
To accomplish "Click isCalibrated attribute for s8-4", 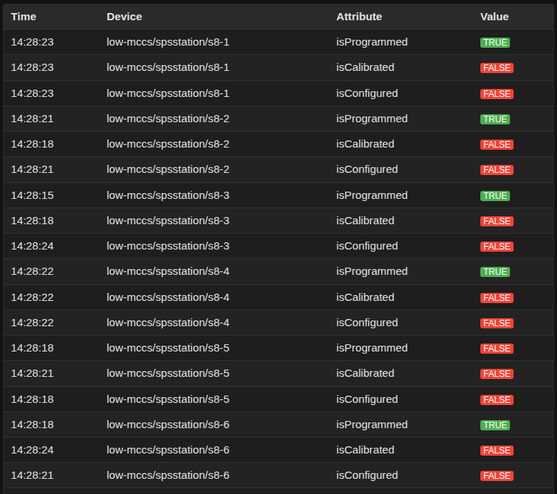I will tap(365, 297).
